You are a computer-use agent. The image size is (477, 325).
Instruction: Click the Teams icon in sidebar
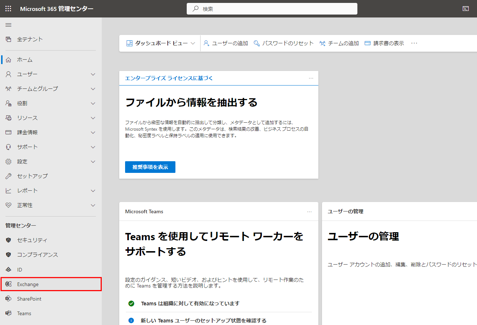pos(8,313)
